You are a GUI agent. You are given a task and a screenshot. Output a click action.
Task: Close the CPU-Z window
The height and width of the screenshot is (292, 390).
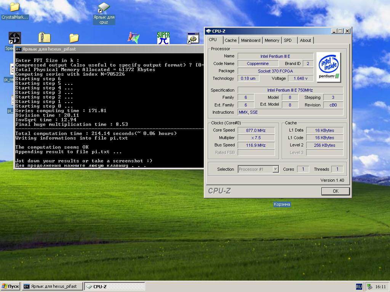point(347,31)
